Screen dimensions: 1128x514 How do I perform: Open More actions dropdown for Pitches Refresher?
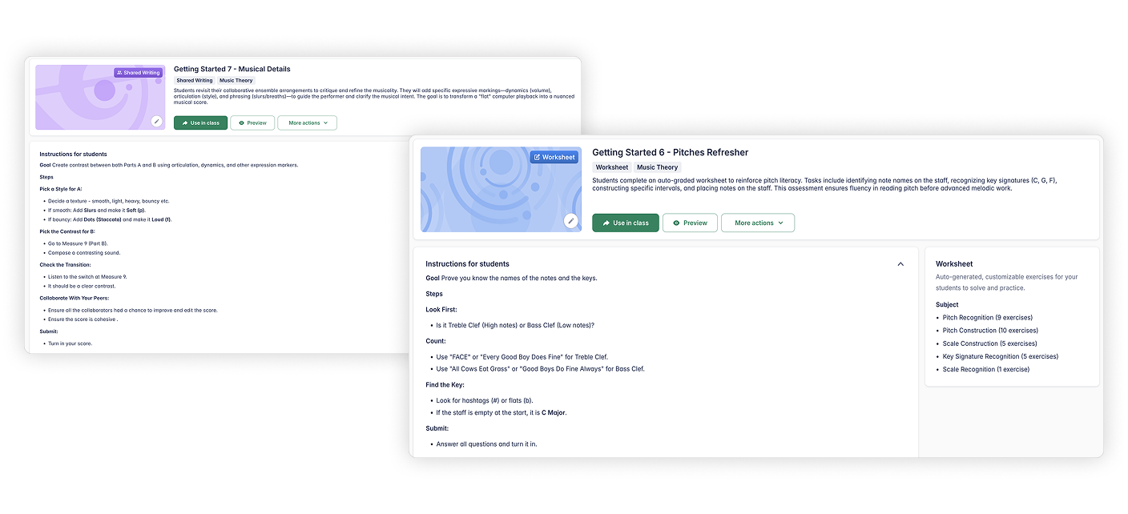[x=758, y=223]
